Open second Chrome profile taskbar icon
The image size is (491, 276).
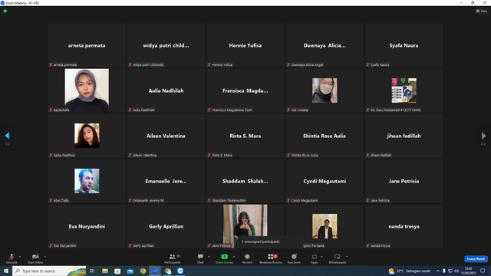pyautogui.click(x=168, y=271)
